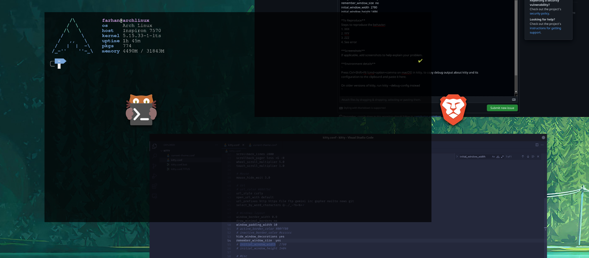
Task: Open the Explorer icon in VS Code activity bar
Action: 155,146
